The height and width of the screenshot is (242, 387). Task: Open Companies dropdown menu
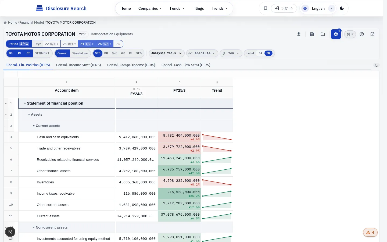(150, 8)
